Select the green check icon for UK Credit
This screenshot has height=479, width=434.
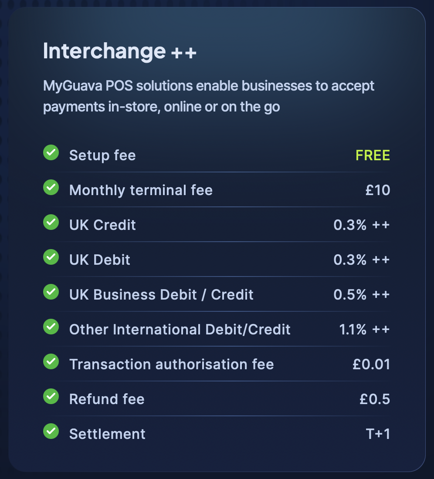tap(51, 222)
